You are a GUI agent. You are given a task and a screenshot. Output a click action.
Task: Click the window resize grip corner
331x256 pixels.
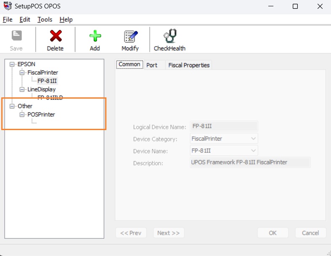pos(329,253)
